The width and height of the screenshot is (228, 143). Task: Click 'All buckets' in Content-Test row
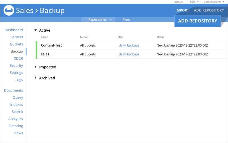(x=88, y=45)
